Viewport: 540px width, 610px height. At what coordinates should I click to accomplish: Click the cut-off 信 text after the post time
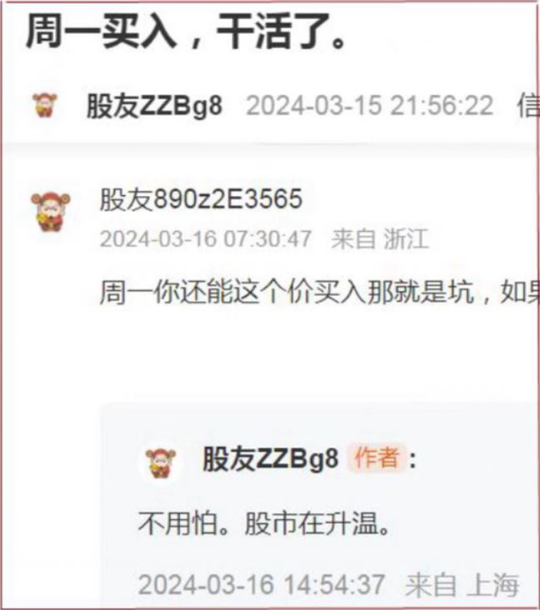pyautogui.click(x=528, y=106)
